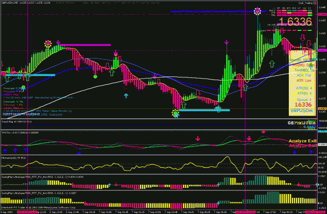Click the 'ATR(36): 4' value
Screen dimensions: 327x214
[x=304, y=88]
